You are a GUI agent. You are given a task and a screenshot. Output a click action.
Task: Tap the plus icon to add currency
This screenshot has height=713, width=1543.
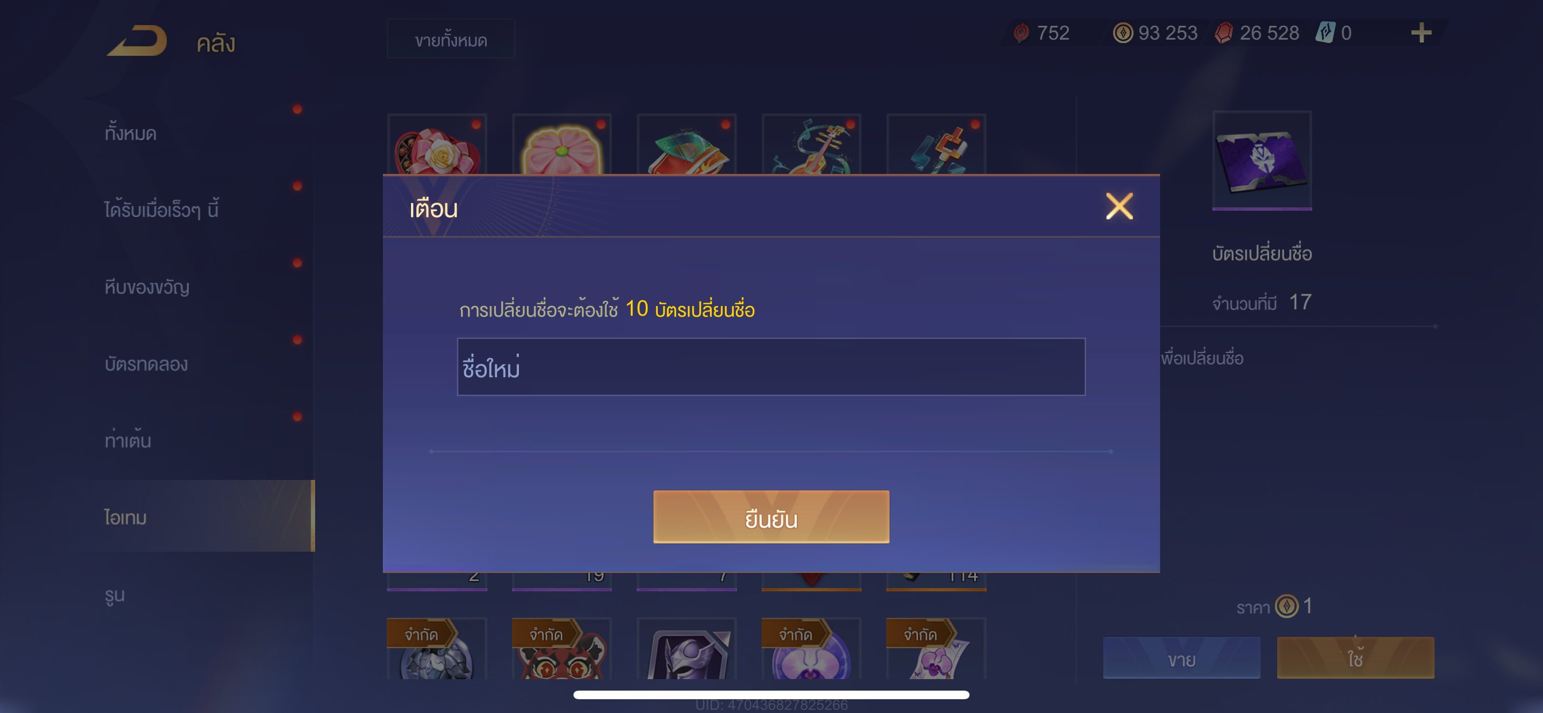click(1421, 33)
